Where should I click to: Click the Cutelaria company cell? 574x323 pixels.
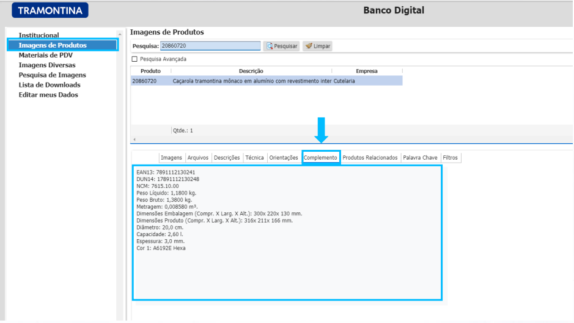(344, 81)
